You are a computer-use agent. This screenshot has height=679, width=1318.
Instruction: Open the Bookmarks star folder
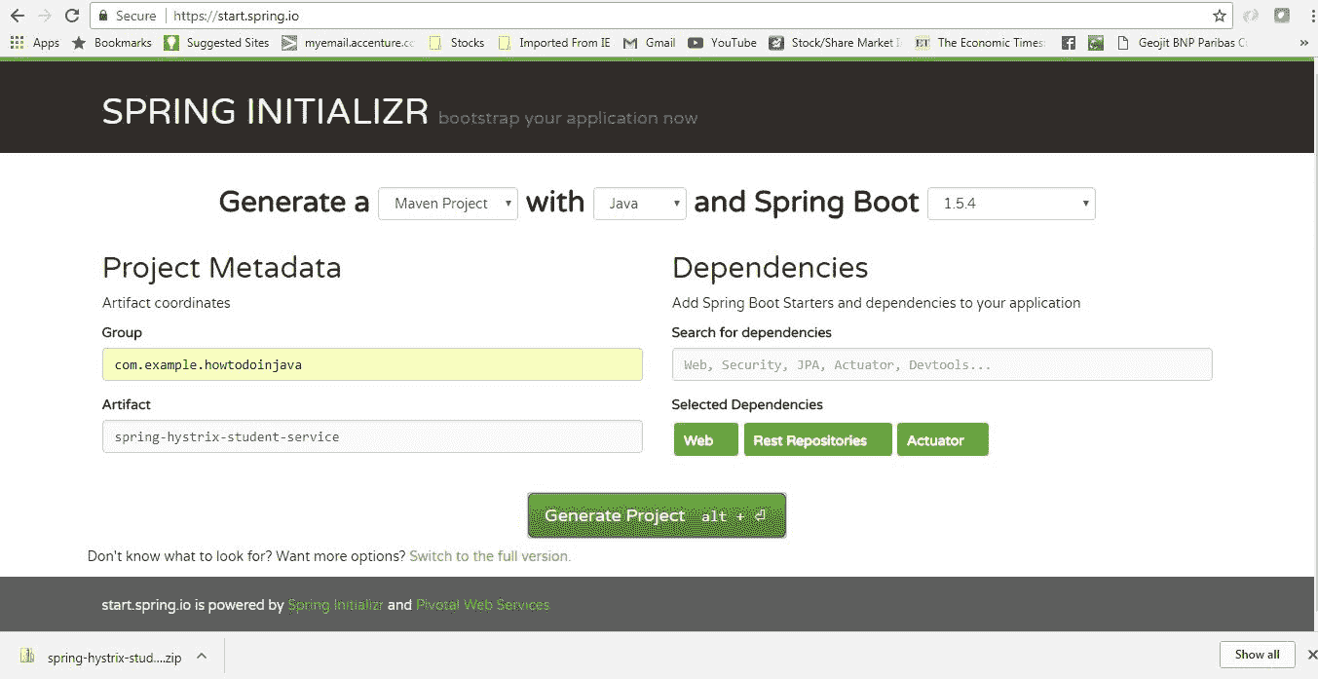(x=112, y=43)
